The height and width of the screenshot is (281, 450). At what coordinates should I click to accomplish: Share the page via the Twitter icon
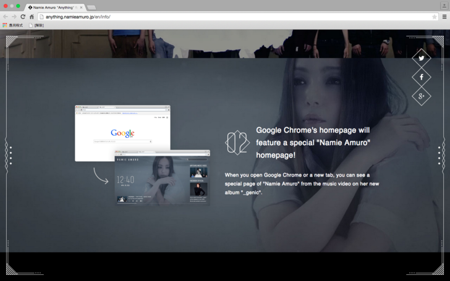(422, 58)
